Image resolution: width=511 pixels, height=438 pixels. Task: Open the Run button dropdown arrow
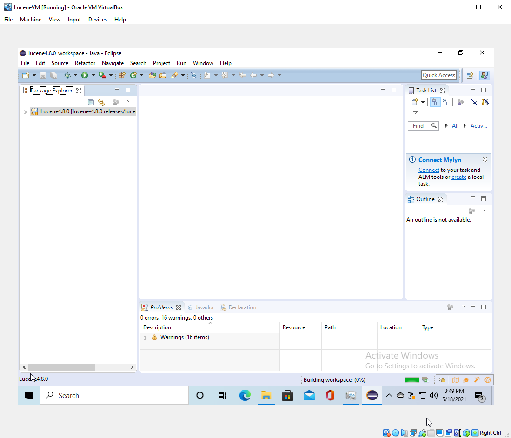coord(93,75)
